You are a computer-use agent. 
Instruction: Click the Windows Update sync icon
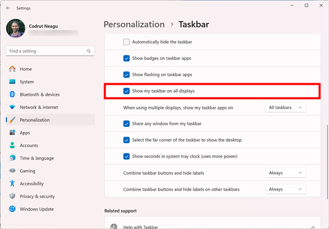click(x=12, y=209)
